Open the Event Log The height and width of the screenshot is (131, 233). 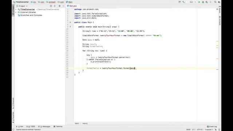(212, 127)
